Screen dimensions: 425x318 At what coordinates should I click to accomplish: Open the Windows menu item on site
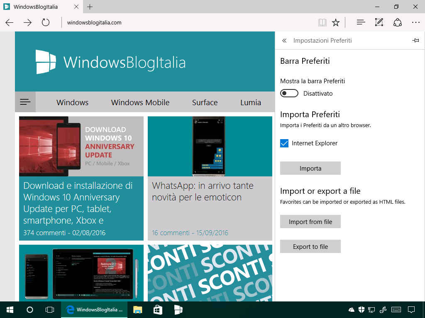click(72, 103)
